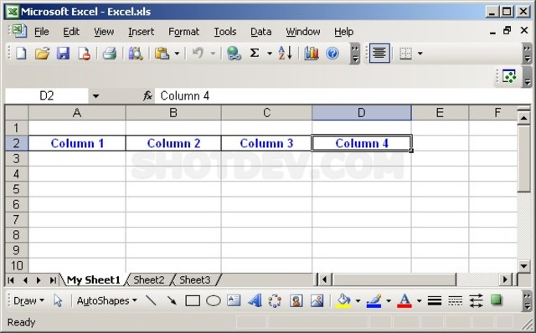
Task: Open the green Shadow Style icon
Action: tap(497, 300)
